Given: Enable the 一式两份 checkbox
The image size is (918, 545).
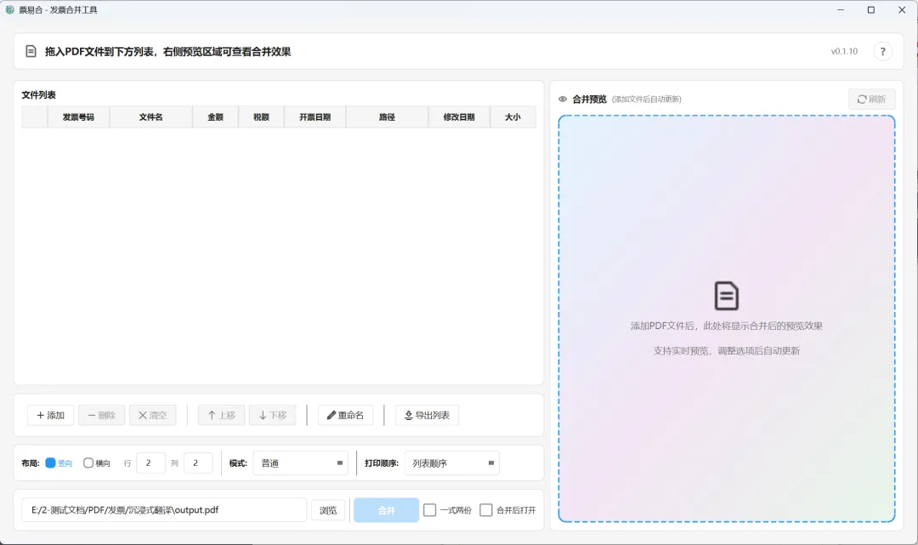Looking at the screenshot, I should pos(430,510).
